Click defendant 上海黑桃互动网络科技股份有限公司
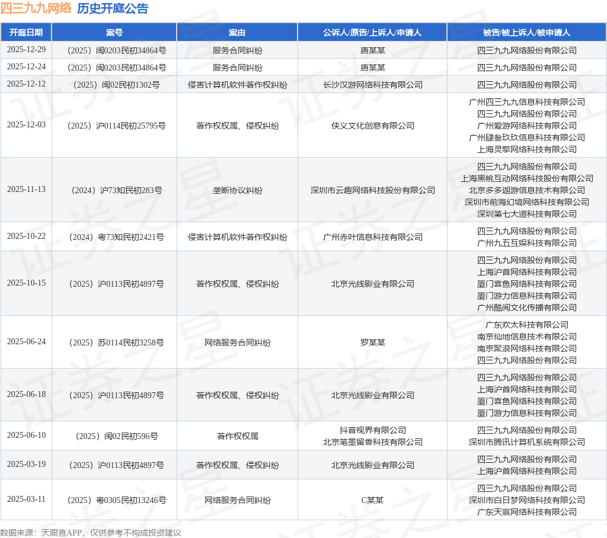This screenshot has height=538, width=607. 526,178
